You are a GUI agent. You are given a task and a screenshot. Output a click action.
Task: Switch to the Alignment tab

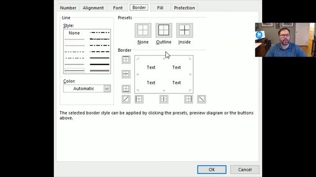click(x=93, y=8)
